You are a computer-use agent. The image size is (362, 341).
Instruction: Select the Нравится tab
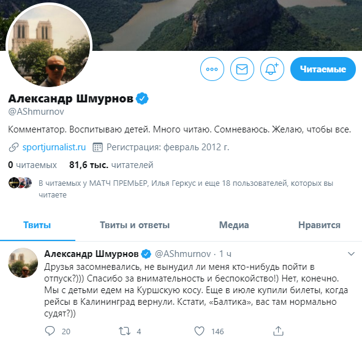[x=319, y=225]
